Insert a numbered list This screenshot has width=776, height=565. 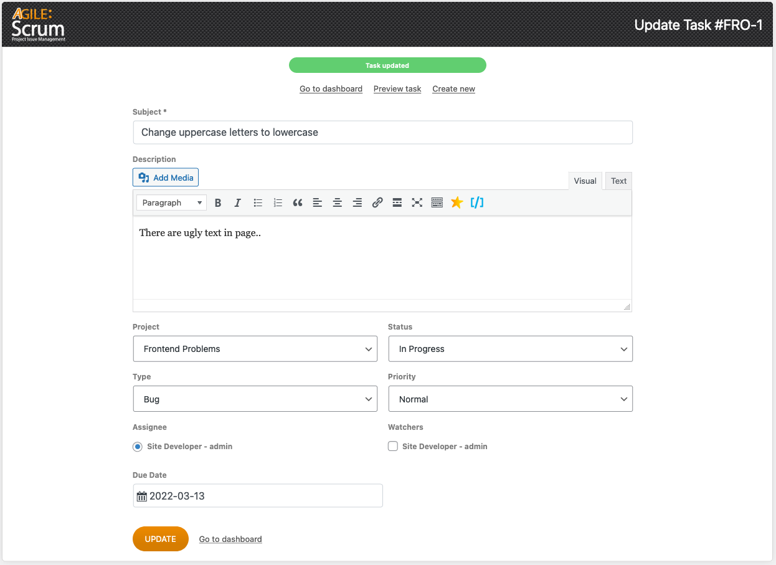278,202
